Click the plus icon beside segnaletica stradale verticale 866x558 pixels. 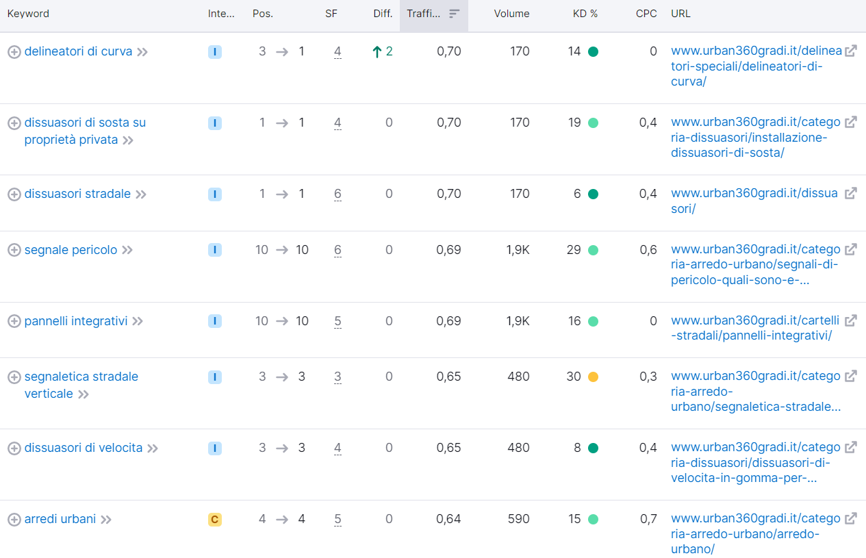(x=14, y=377)
